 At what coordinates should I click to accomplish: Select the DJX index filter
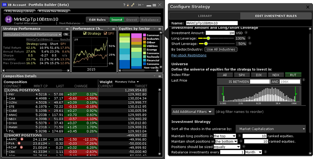(x=259, y=75)
